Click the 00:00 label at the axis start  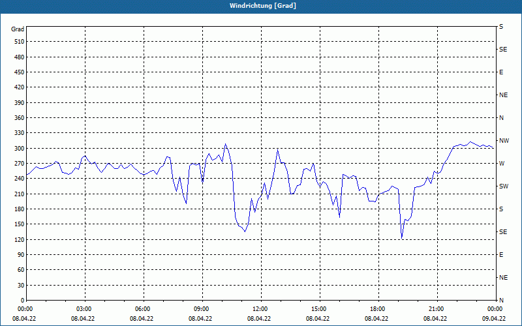[x=25, y=308]
